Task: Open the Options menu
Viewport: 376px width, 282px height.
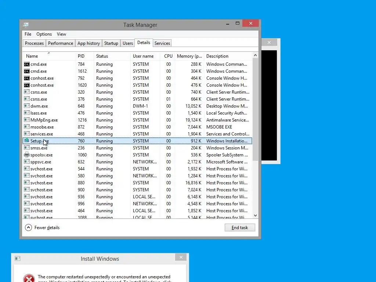Action: (x=44, y=34)
